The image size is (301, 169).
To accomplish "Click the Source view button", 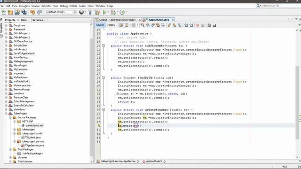I will tap(100, 25).
